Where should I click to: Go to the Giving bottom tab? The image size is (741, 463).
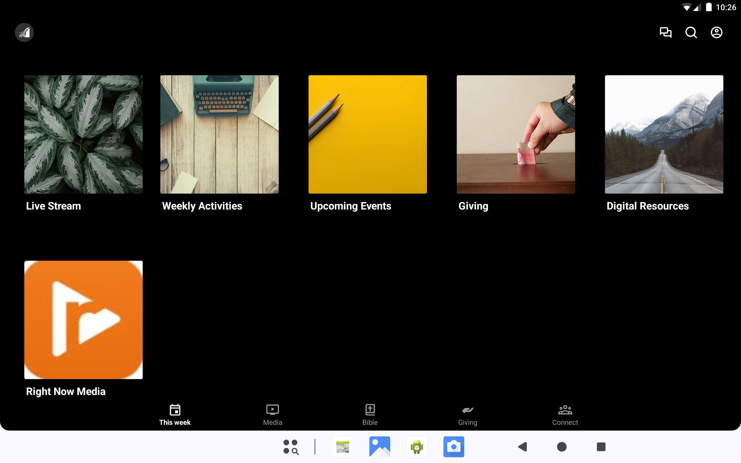(467, 415)
